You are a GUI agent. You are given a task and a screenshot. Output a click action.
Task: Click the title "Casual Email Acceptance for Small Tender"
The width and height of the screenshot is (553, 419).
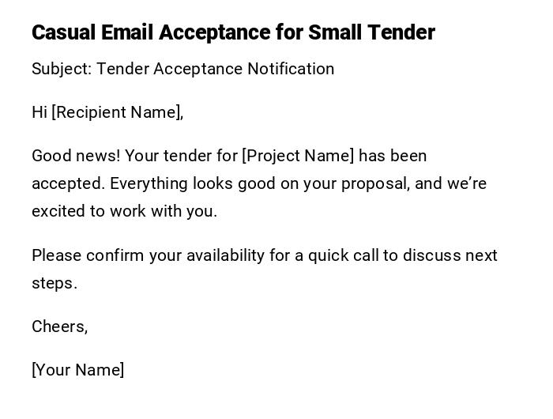click(233, 32)
